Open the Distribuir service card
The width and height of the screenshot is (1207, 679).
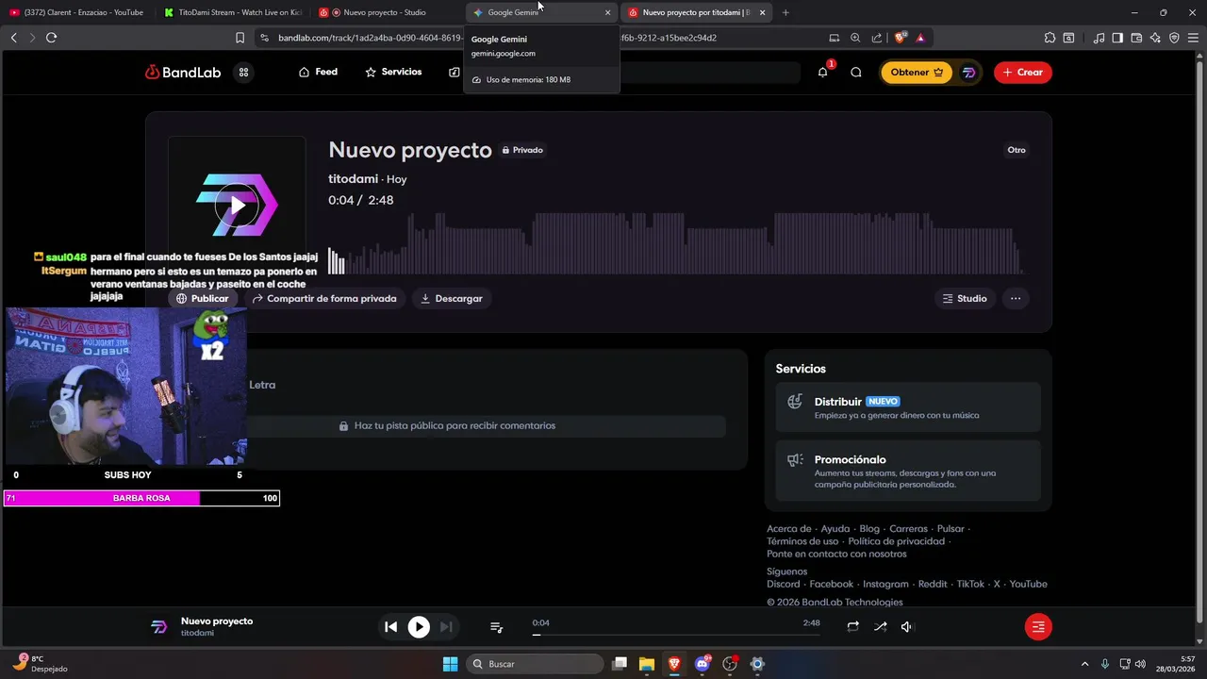tap(908, 407)
